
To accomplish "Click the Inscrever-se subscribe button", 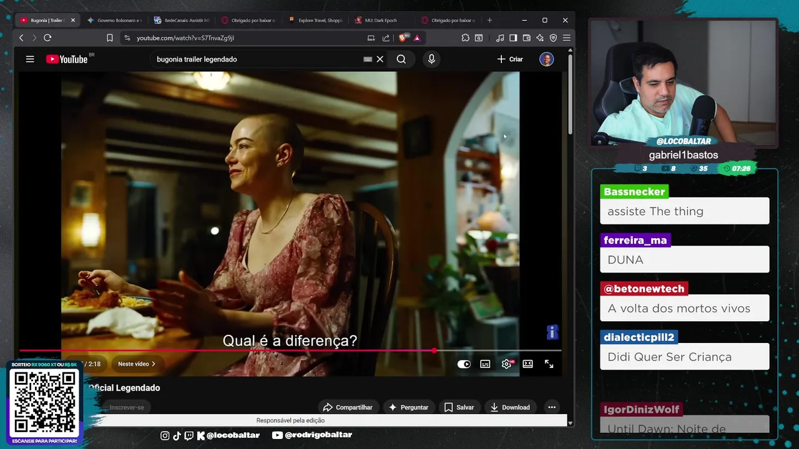I will tap(127, 407).
